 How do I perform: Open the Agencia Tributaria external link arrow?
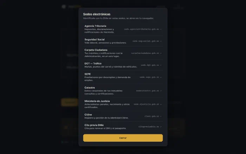pyautogui.click(x=161, y=29)
